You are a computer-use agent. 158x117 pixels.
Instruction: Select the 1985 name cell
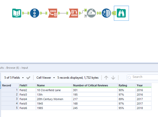click(54, 108)
